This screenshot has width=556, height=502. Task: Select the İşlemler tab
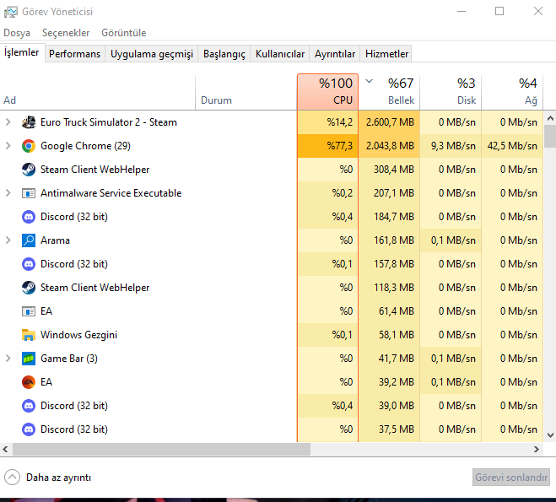point(22,52)
